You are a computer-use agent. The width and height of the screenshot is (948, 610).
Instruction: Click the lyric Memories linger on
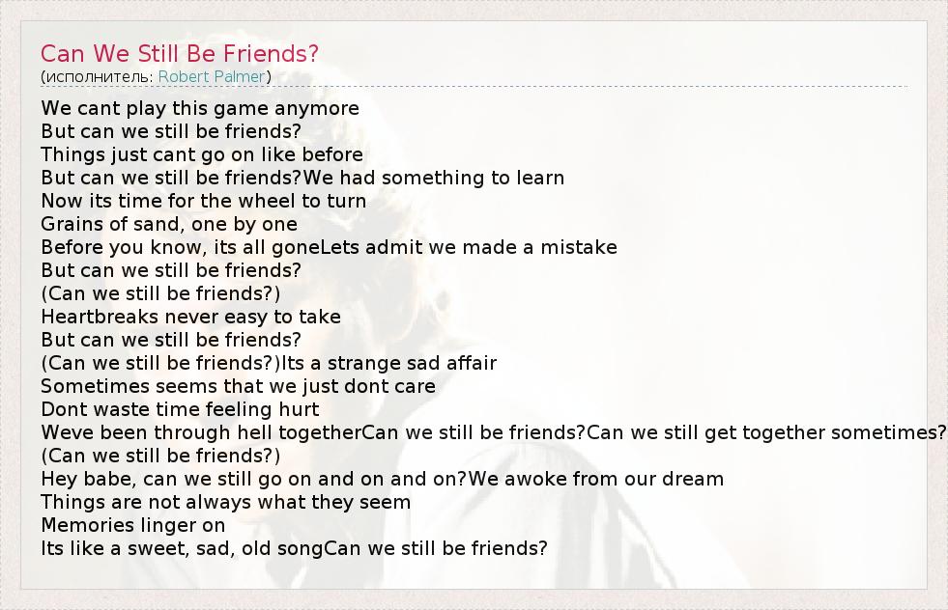pyautogui.click(x=132, y=525)
